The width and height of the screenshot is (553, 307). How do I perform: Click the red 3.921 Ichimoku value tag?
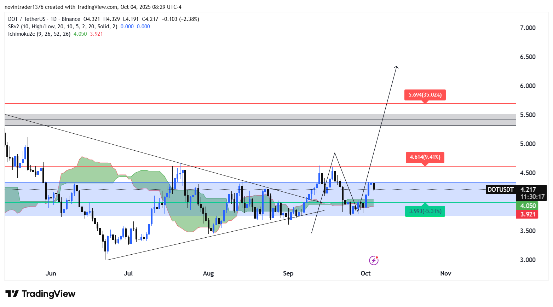(x=528, y=214)
